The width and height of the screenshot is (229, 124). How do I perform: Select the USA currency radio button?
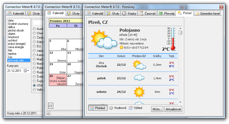point(34,85)
